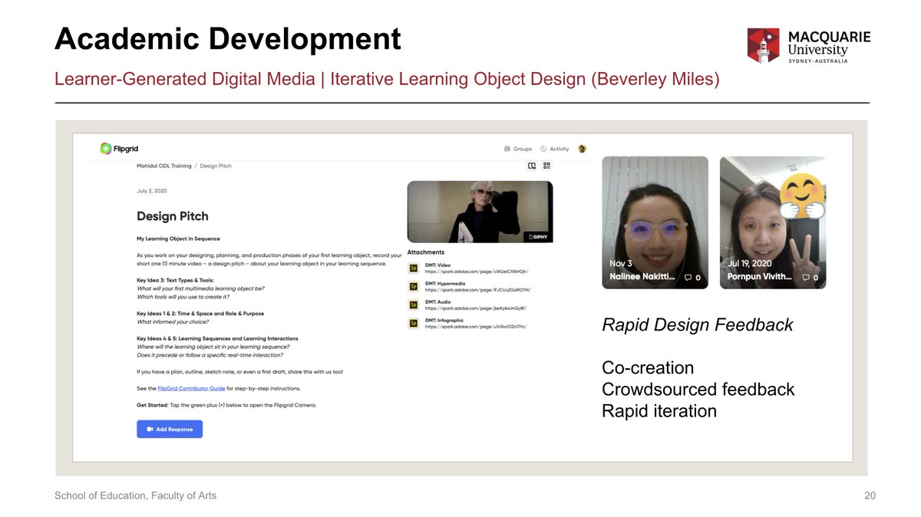Click My Learning Object in Sequence heading
Image resolution: width=921 pixels, height=517 pixels.
click(178, 239)
